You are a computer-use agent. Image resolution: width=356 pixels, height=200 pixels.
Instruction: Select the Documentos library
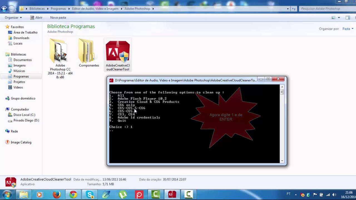tap(23, 60)
